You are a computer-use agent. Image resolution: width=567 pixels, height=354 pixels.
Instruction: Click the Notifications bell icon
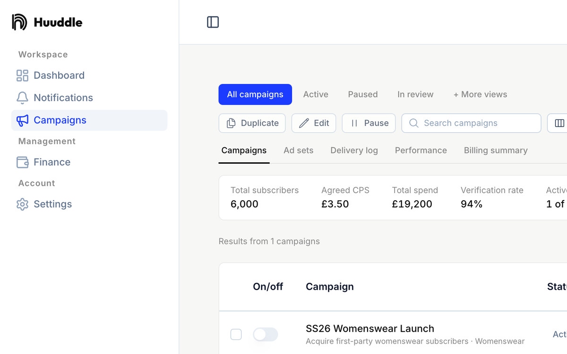(x=22, y=98)
